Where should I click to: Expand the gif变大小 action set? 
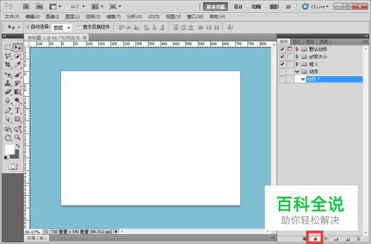coord(297,56)
